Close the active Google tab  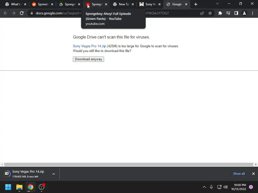tap(186, 5)
